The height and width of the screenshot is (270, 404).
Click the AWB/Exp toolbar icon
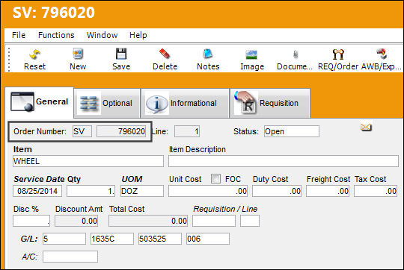tap(382, 54)
